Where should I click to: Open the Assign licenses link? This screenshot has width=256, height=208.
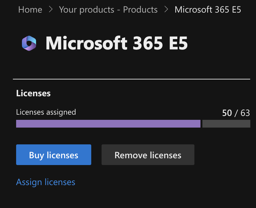pyautogui.click(x=45, y=182)
